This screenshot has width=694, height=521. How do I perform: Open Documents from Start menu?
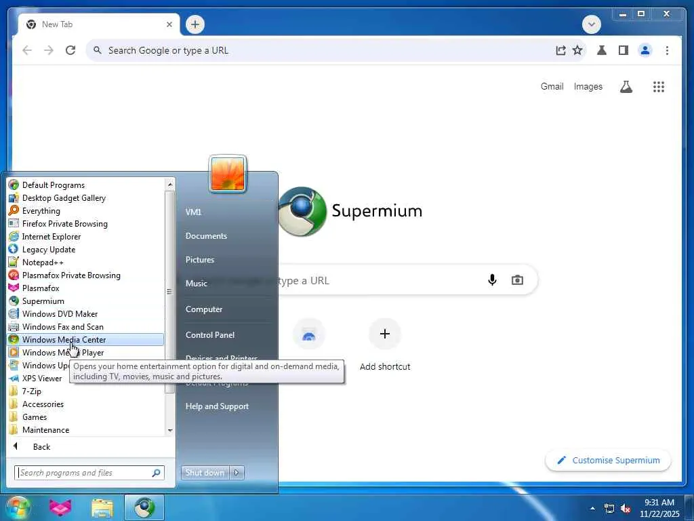pyautogui.click(x=206, y=236)
